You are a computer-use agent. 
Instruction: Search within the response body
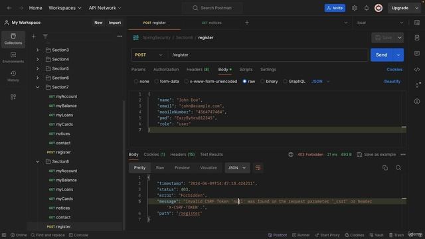[x=398, y=168]
